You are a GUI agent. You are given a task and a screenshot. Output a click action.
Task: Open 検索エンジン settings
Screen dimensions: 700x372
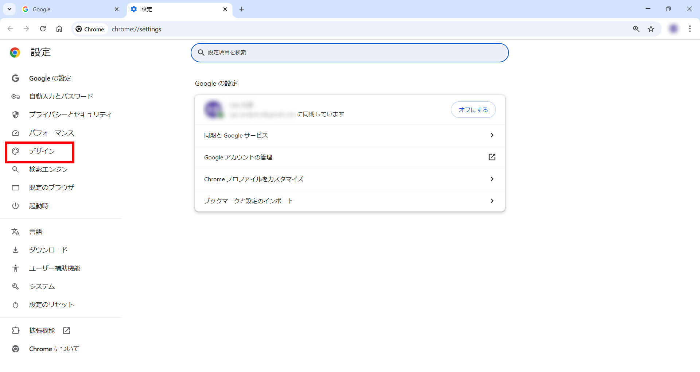tap(48, 170)
